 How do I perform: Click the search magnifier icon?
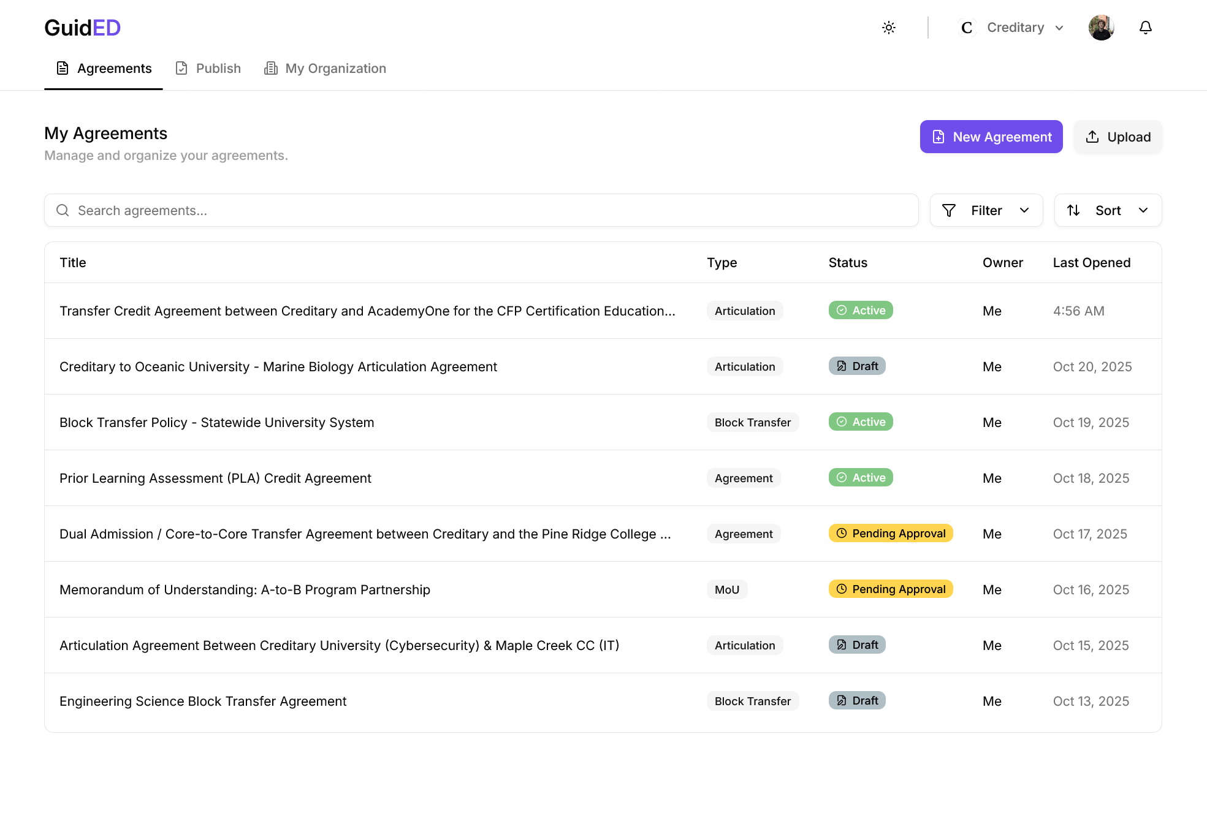[63, 210]
